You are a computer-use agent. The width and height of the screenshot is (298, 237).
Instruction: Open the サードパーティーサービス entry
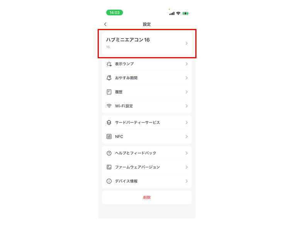pyautogui.click(x=147, y=123)
